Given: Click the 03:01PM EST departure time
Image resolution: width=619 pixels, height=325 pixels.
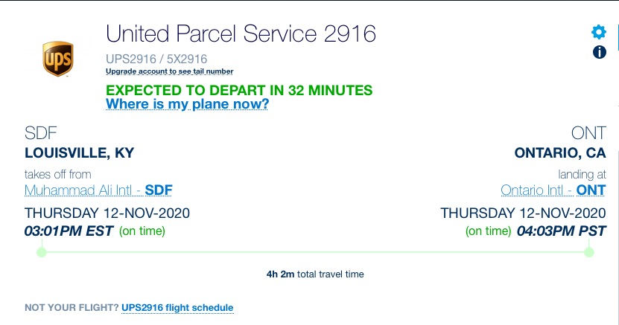Looking at the screenshot, I should (x=69, y=231).
